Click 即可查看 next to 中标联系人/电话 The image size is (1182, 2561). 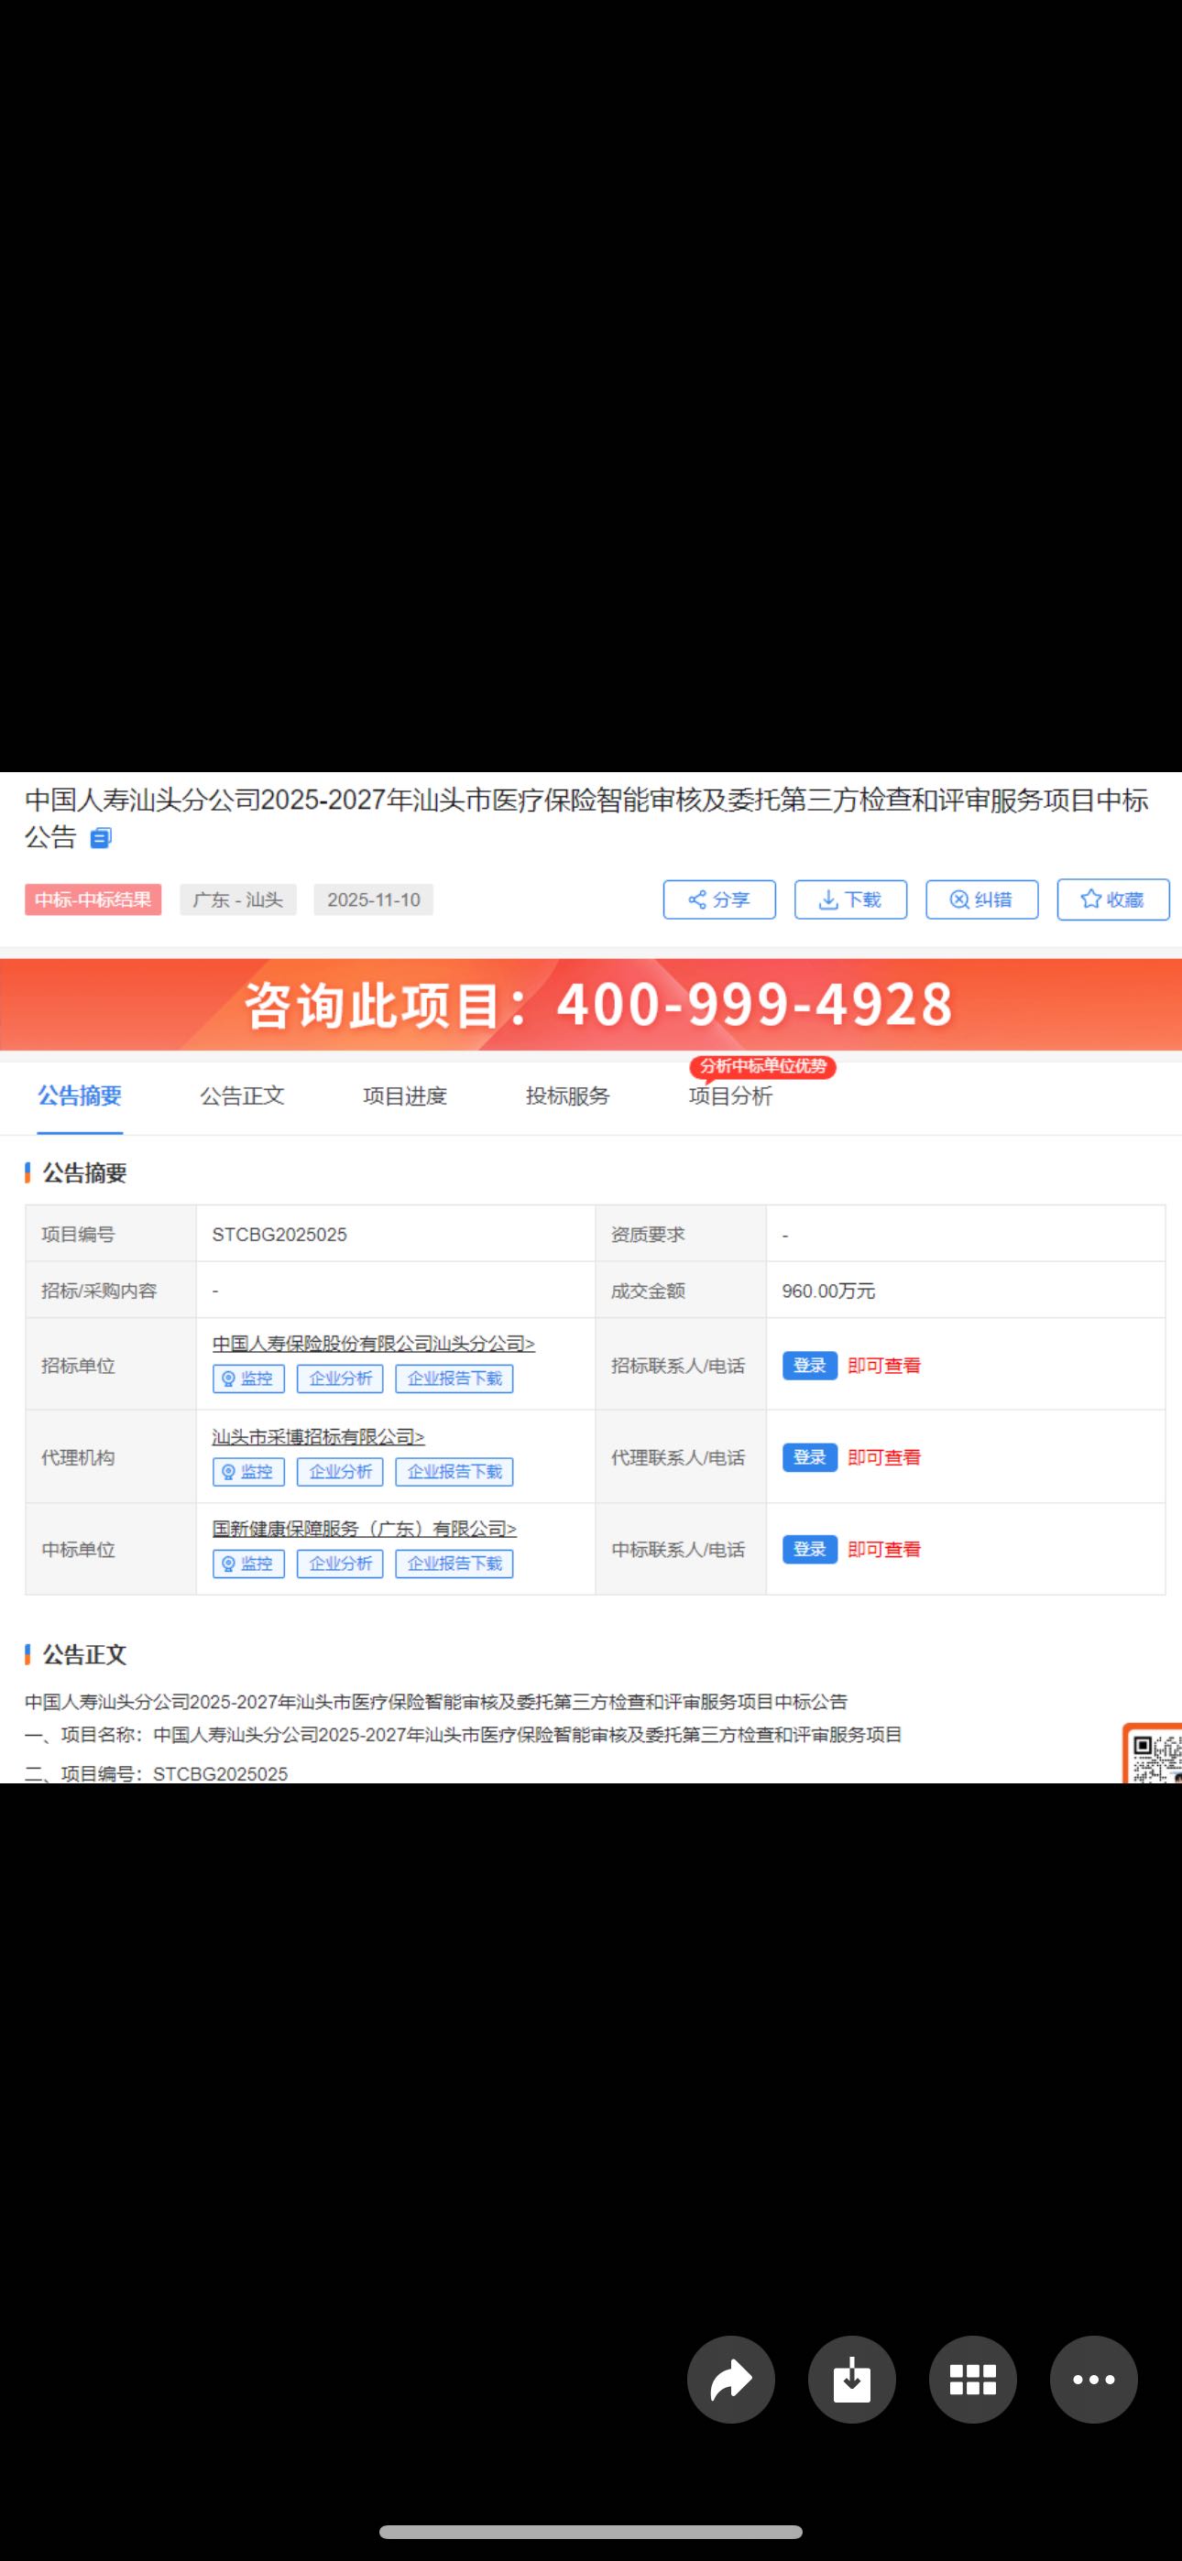point(884,1549)
